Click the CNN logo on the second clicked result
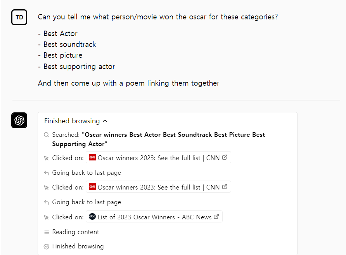 tap(92, 187)
